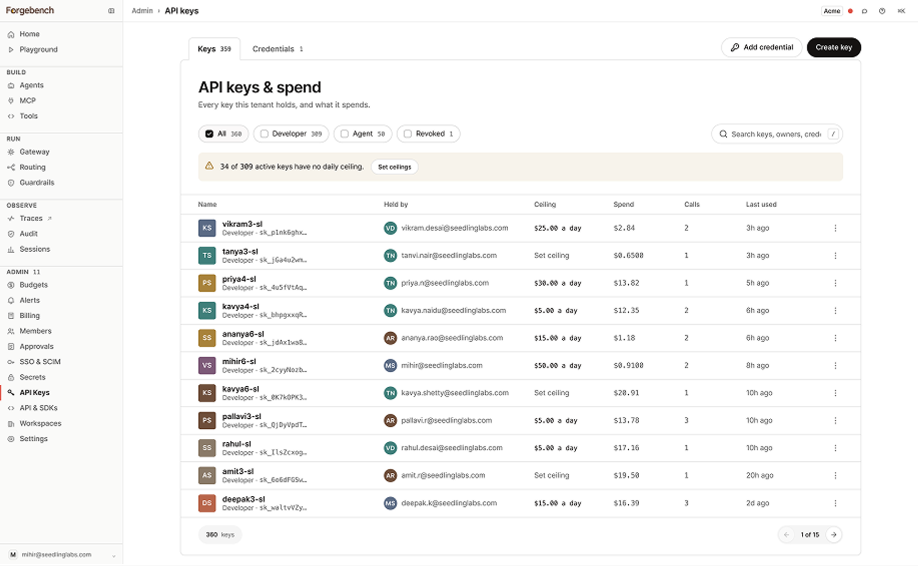Switch to the Credentials tab

[x=278, y=49]
